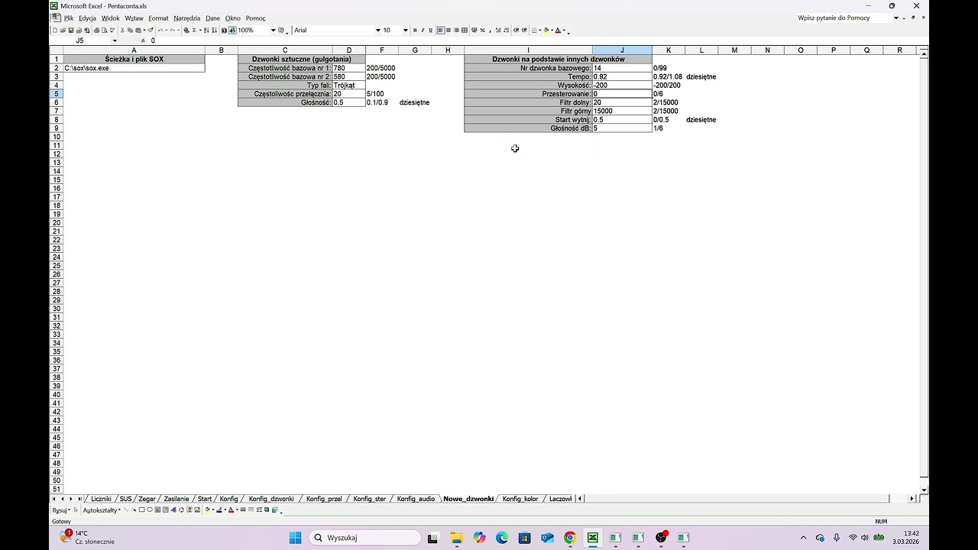Select the Trójkąt wave type cell

tap(348, 86)
